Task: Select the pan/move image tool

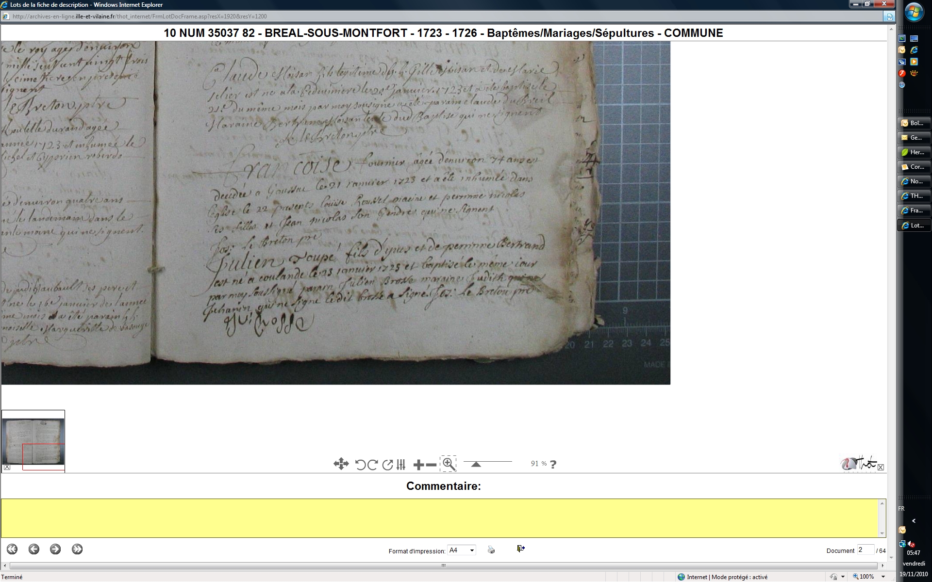Action: tap(341, 464)
